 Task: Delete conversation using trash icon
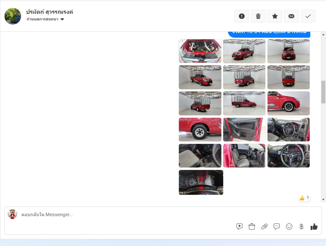click(258, 16)
